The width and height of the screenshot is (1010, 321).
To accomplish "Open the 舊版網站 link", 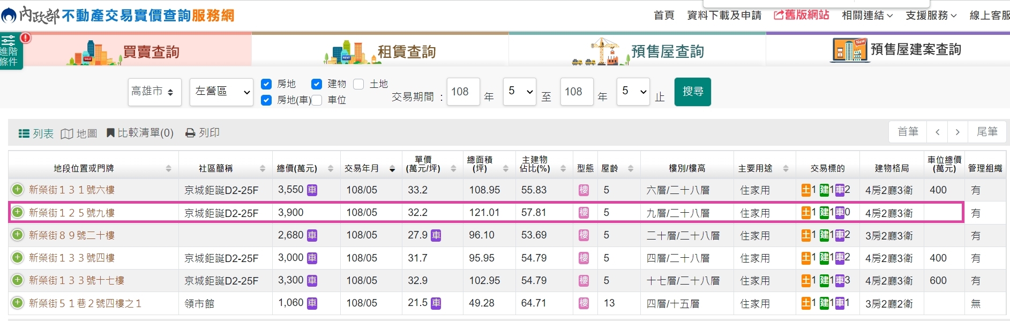I will point(802,15).
